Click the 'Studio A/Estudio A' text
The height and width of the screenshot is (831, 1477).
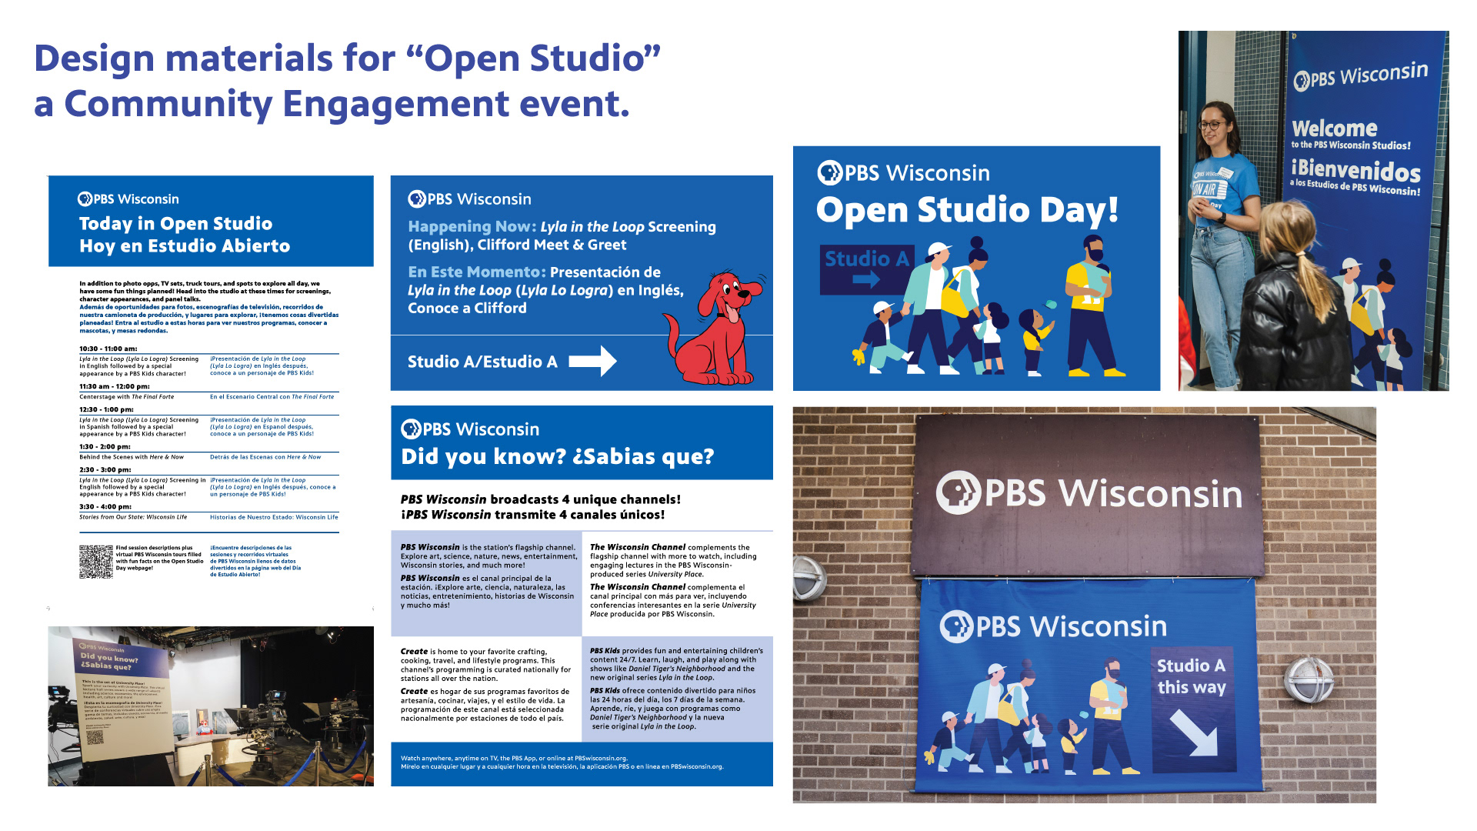(x=482, y=362)
